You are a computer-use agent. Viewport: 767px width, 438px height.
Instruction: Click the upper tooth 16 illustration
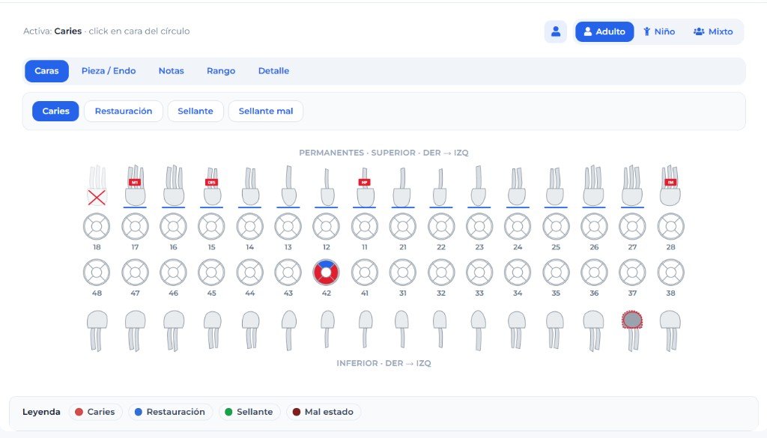tap(174, 186)
